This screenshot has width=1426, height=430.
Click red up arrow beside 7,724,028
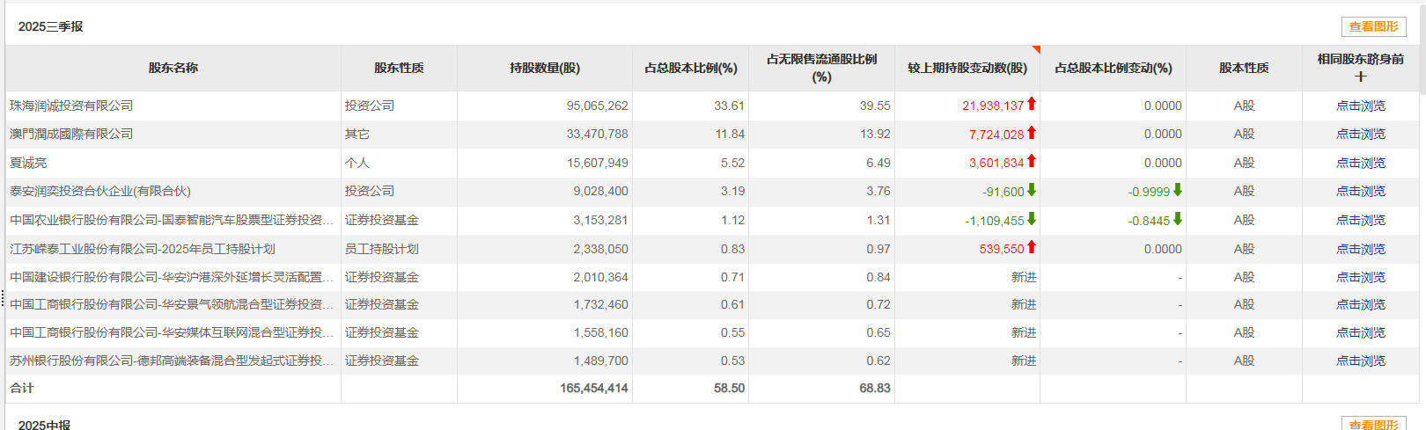[1032, 133]
